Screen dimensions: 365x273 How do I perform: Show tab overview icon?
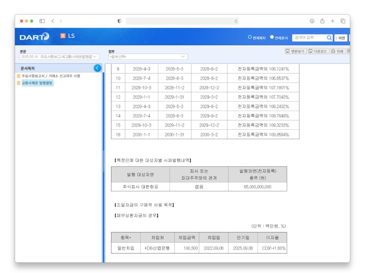pos(343,21)
